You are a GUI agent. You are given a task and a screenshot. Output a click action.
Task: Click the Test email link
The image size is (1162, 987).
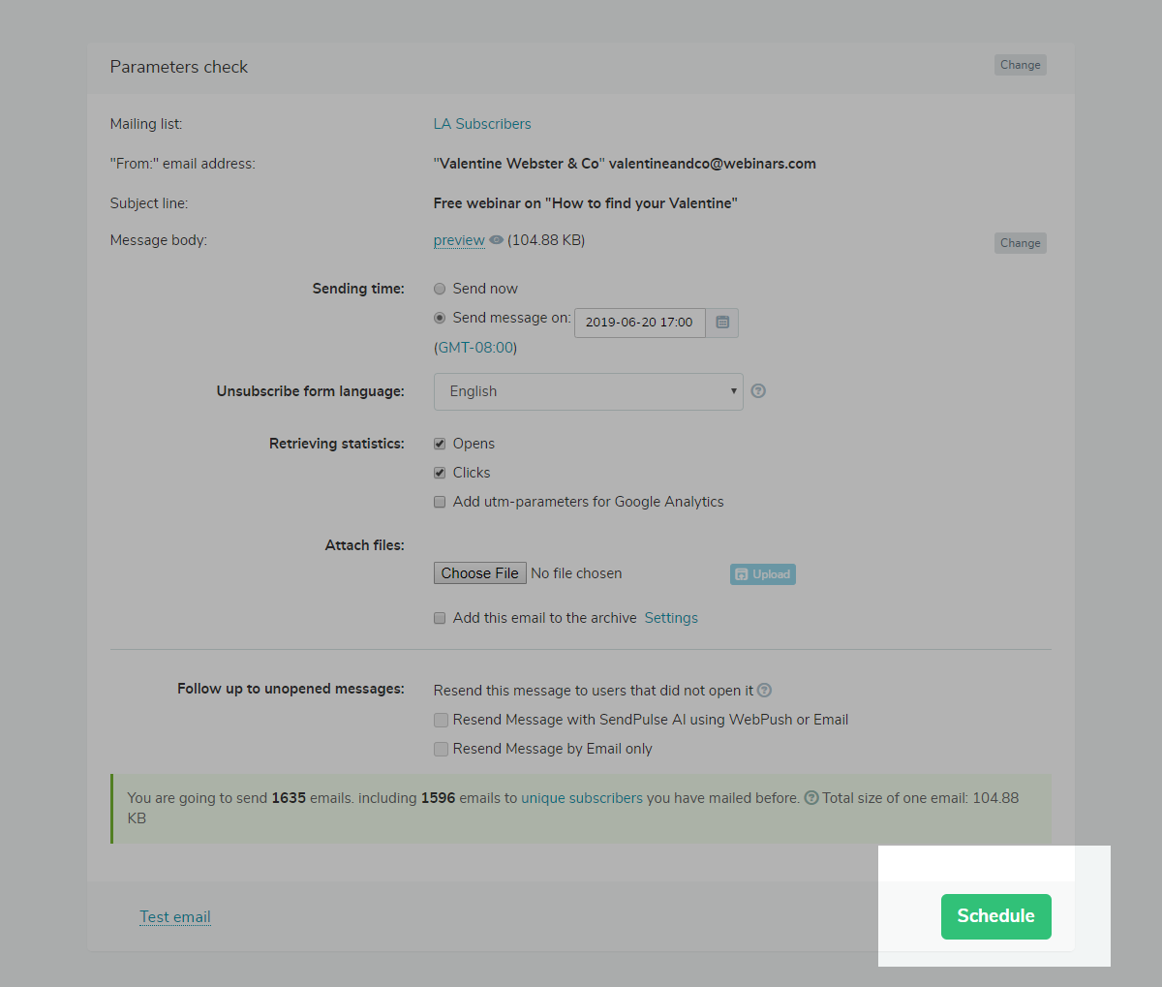click(175, 917)
